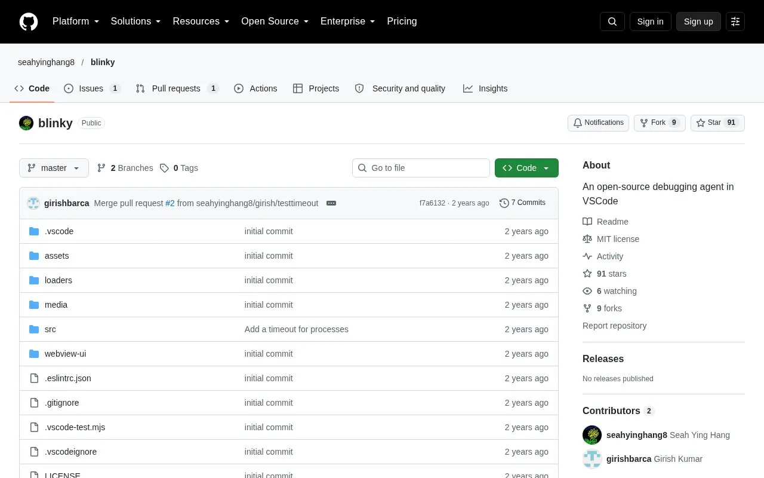Click girishbarca's avatar in the commit bar

click(x=33, y=203)
